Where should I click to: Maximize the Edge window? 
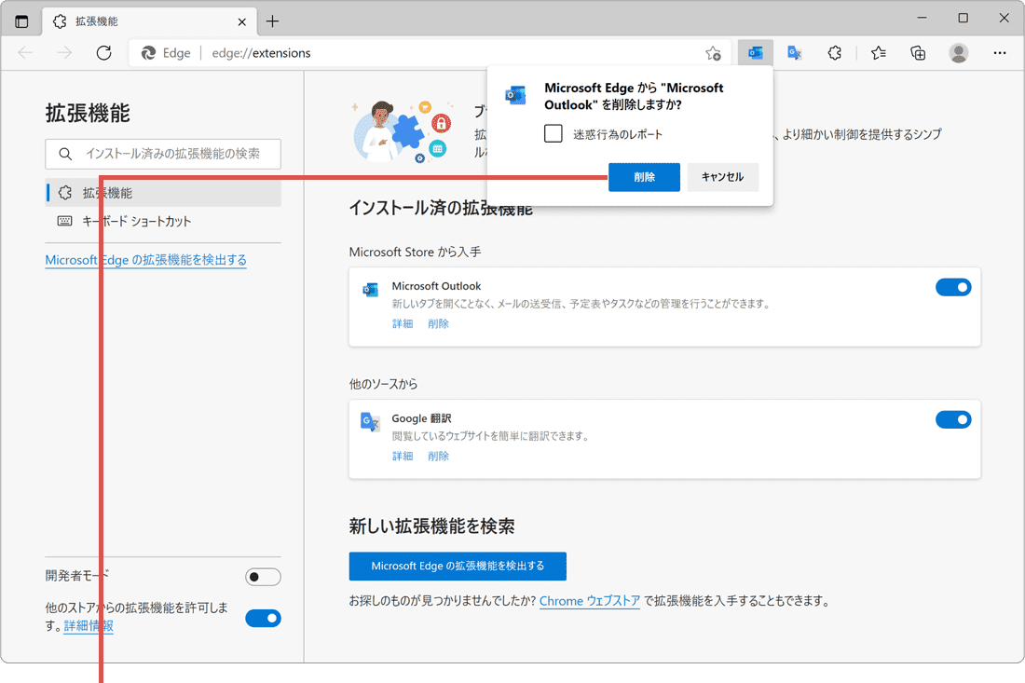(x=963, y=18)
